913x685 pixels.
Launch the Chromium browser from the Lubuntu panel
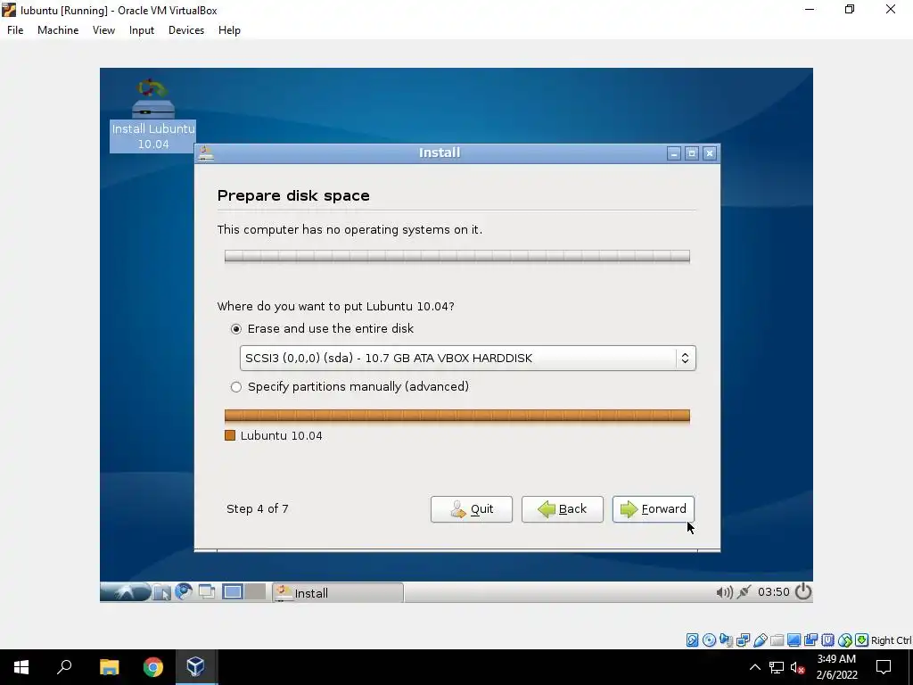(x=184, y=592)
